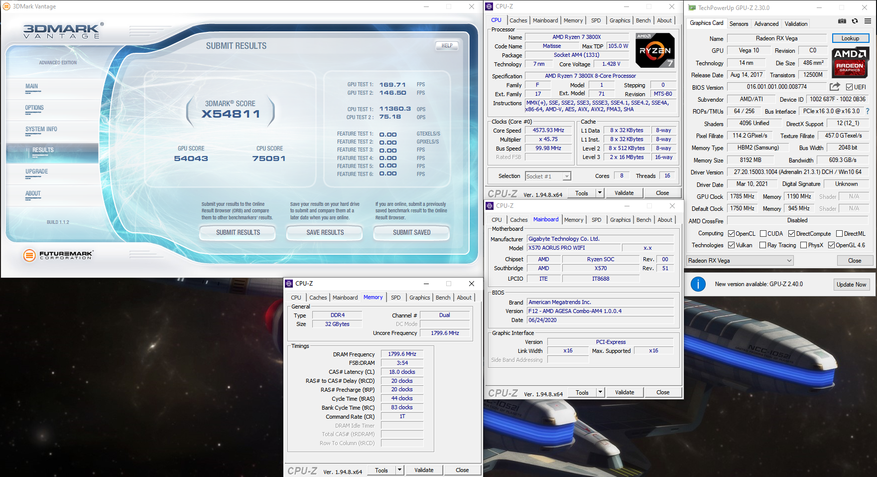Click the GPU Score value 54043
This screenshot has width=877, height=477.
pos(191,159)
